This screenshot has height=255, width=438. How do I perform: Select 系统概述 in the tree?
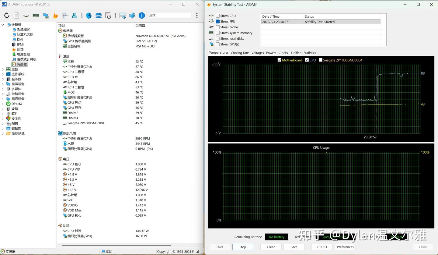(x=23, y=30)
